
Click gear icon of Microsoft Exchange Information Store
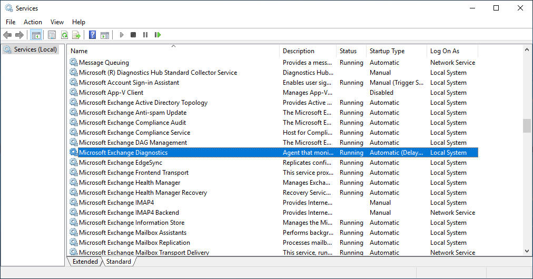pyautogui.click(x=73, y=222)
